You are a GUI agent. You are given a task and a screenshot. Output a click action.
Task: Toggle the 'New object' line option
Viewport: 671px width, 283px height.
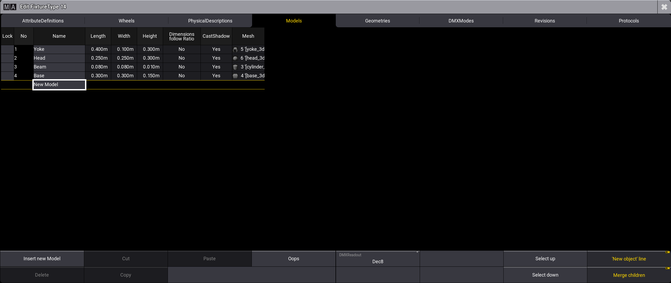[x=629, y=259]
